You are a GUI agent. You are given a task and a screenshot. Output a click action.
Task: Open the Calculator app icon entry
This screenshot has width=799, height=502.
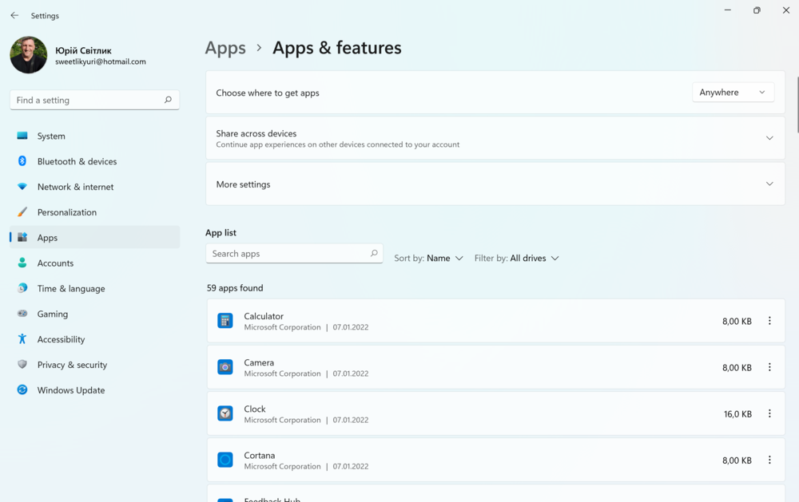click(225, 321)
